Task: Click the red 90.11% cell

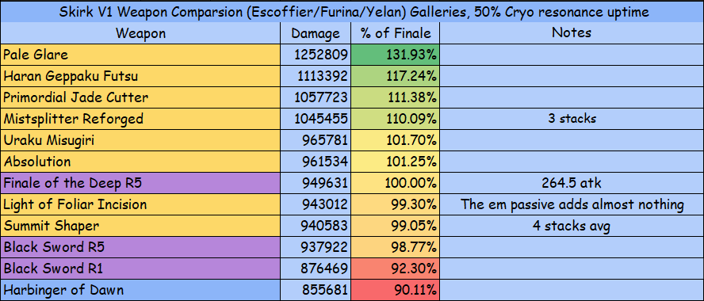Action: (395, 290)
